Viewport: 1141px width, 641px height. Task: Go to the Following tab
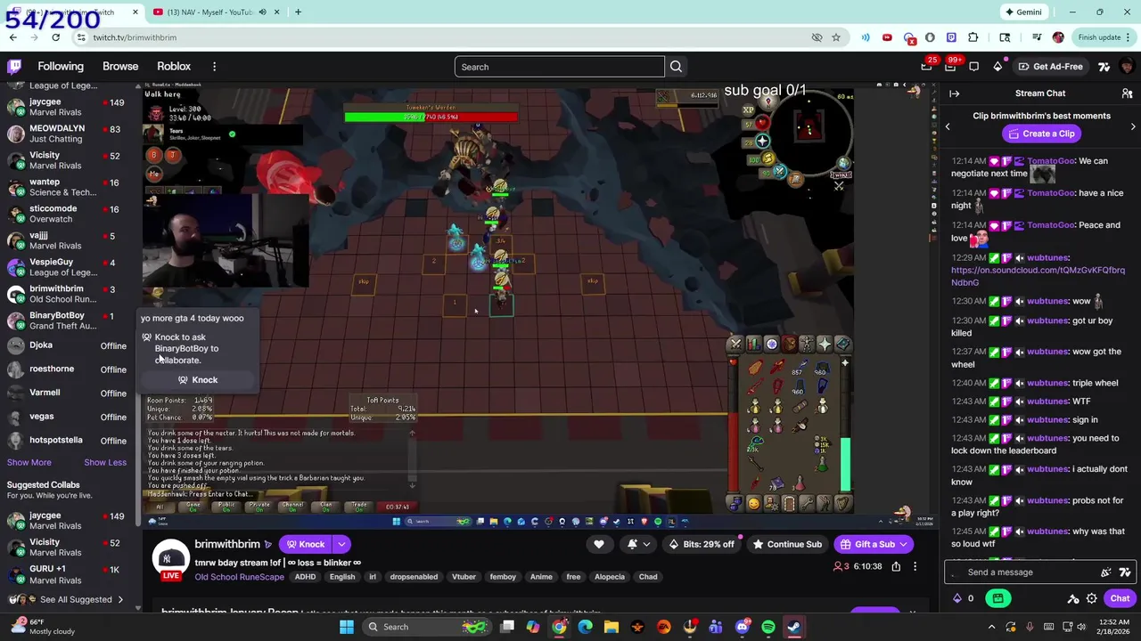(x=61, y=66)
